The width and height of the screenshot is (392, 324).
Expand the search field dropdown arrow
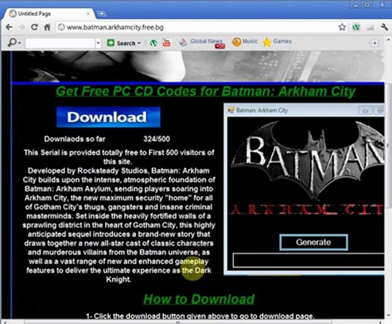point(98,43)
